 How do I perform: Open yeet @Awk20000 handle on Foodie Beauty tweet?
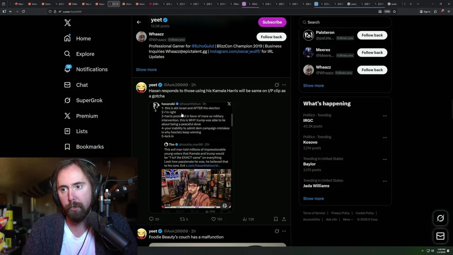(176, 231)
